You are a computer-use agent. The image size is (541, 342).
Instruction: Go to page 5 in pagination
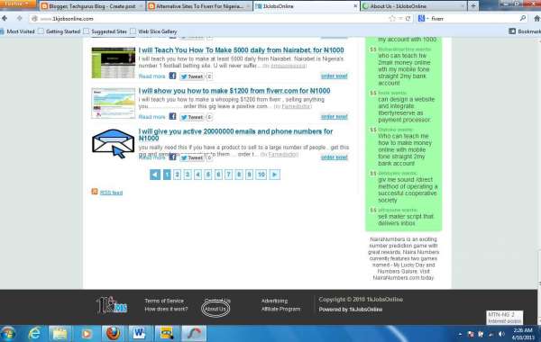point(208,175)
